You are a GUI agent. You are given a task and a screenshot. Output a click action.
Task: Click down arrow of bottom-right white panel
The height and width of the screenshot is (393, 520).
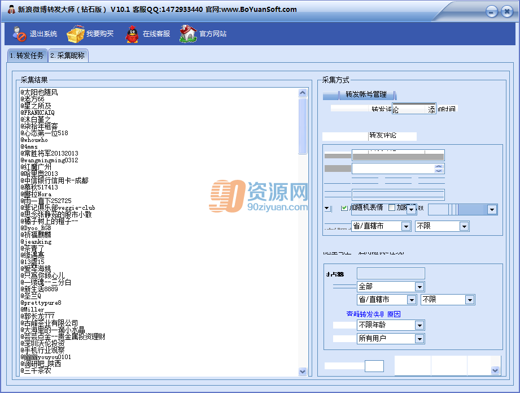tap(495, 370)
